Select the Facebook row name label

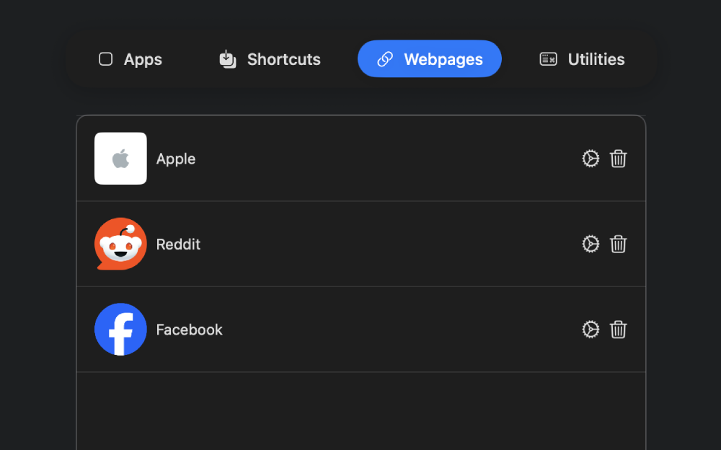[x=189, y=330]
